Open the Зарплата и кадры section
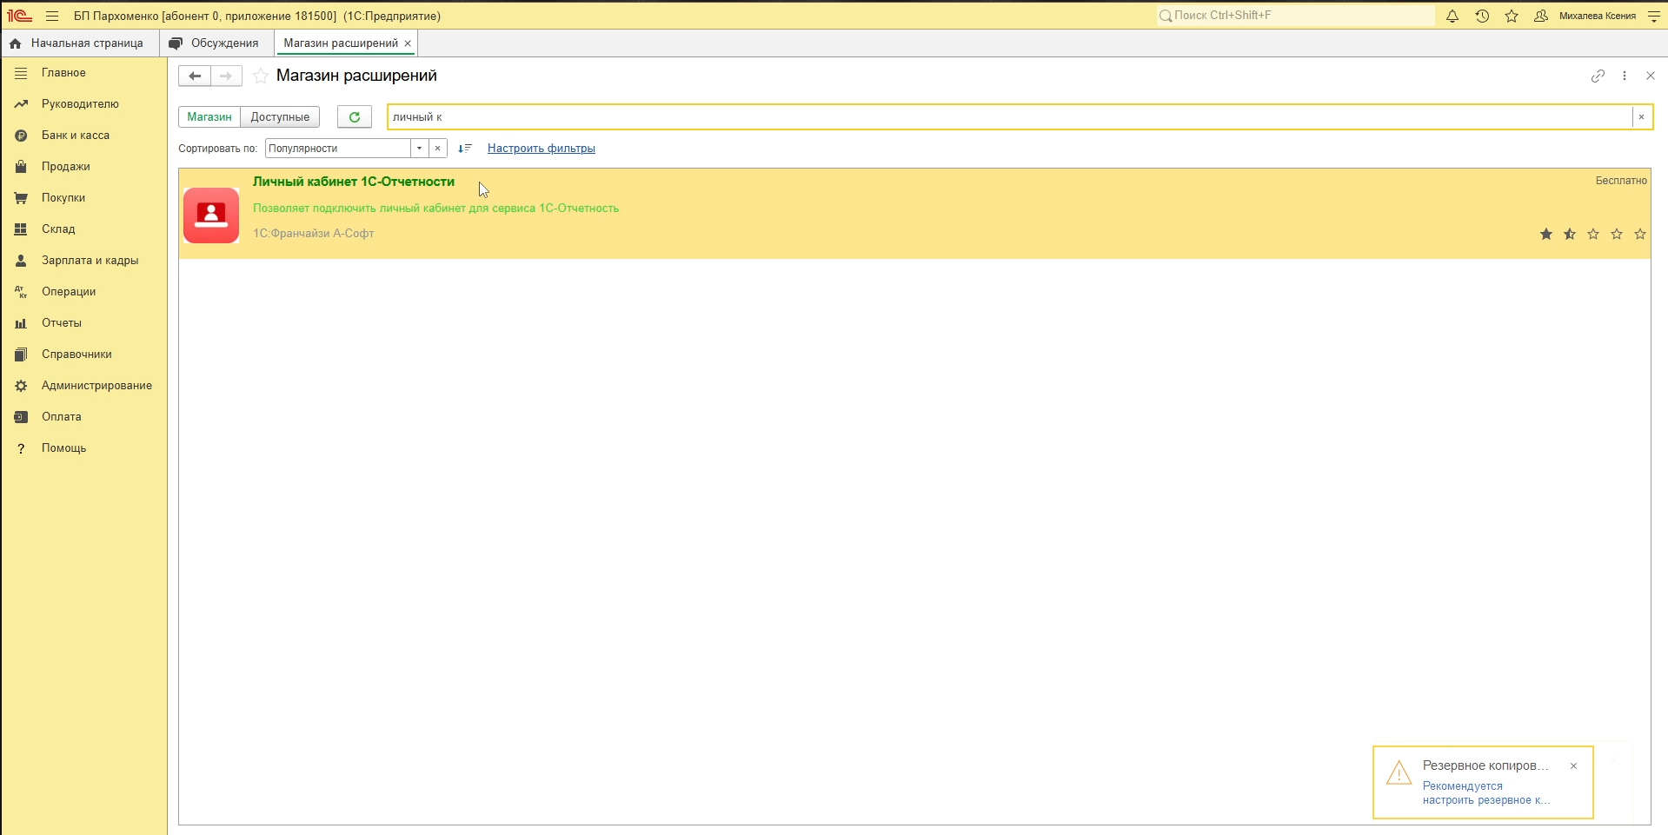This screenshot has width=1668, height=835. [x=83, y=261]
